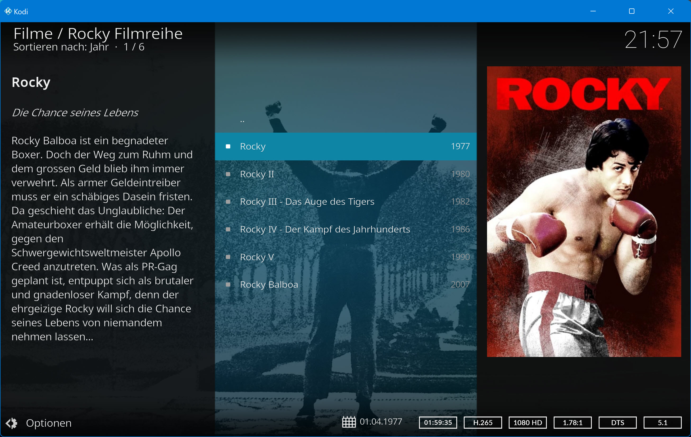Click the marker beside Rocky V
Screen dimensions: 691x437
[x=228, y=257]
